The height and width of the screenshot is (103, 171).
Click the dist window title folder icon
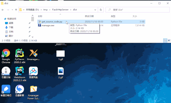pyautogui.click(x=2, y=3)
